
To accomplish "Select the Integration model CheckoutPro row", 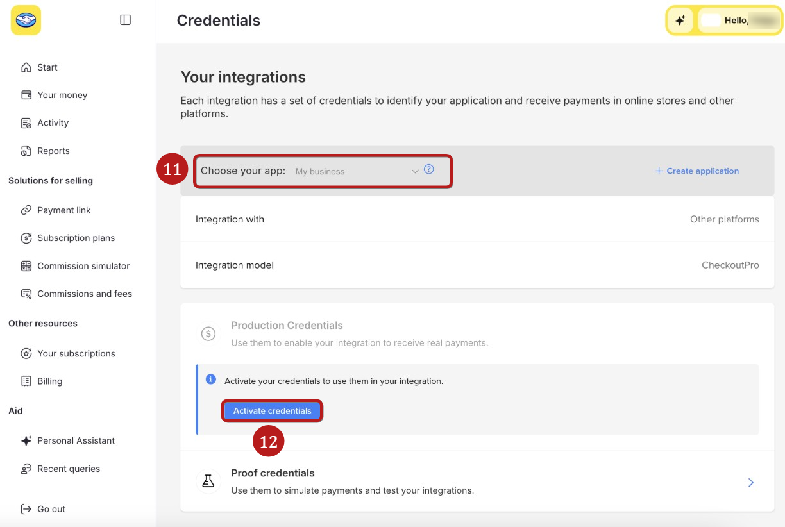I will [477, 265].
